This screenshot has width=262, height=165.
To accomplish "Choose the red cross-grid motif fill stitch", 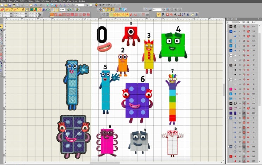I will (x=72, y=15).
